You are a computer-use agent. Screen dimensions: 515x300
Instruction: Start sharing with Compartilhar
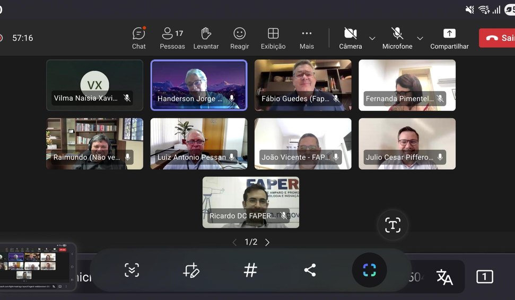[449, 38]
